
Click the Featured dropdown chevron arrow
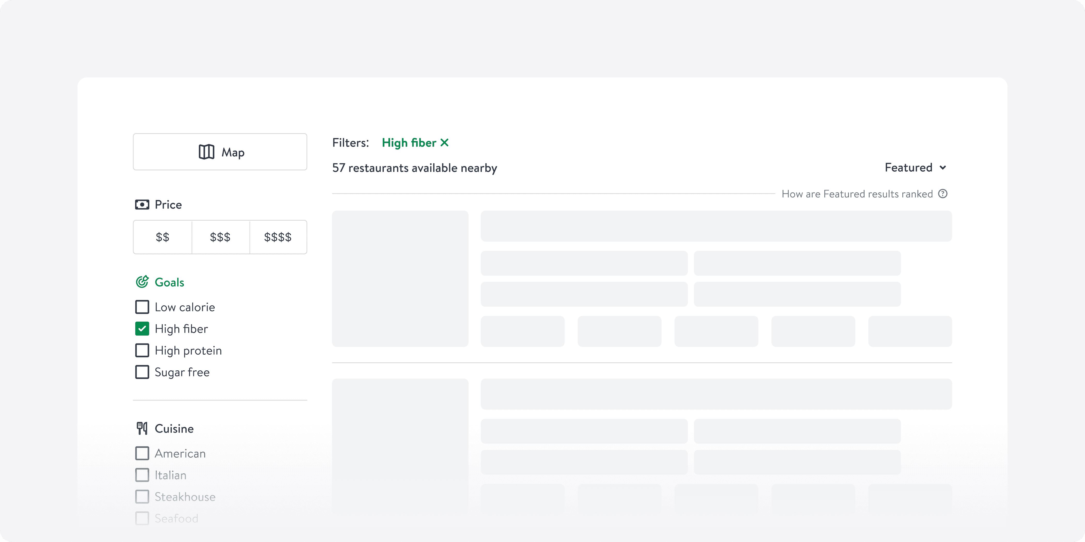(943, 168)
